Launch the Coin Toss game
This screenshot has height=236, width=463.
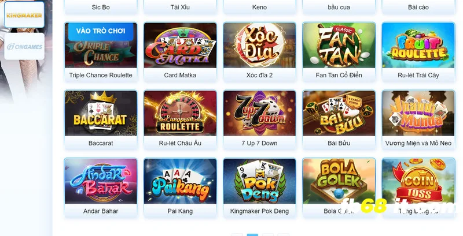point(418,181)
